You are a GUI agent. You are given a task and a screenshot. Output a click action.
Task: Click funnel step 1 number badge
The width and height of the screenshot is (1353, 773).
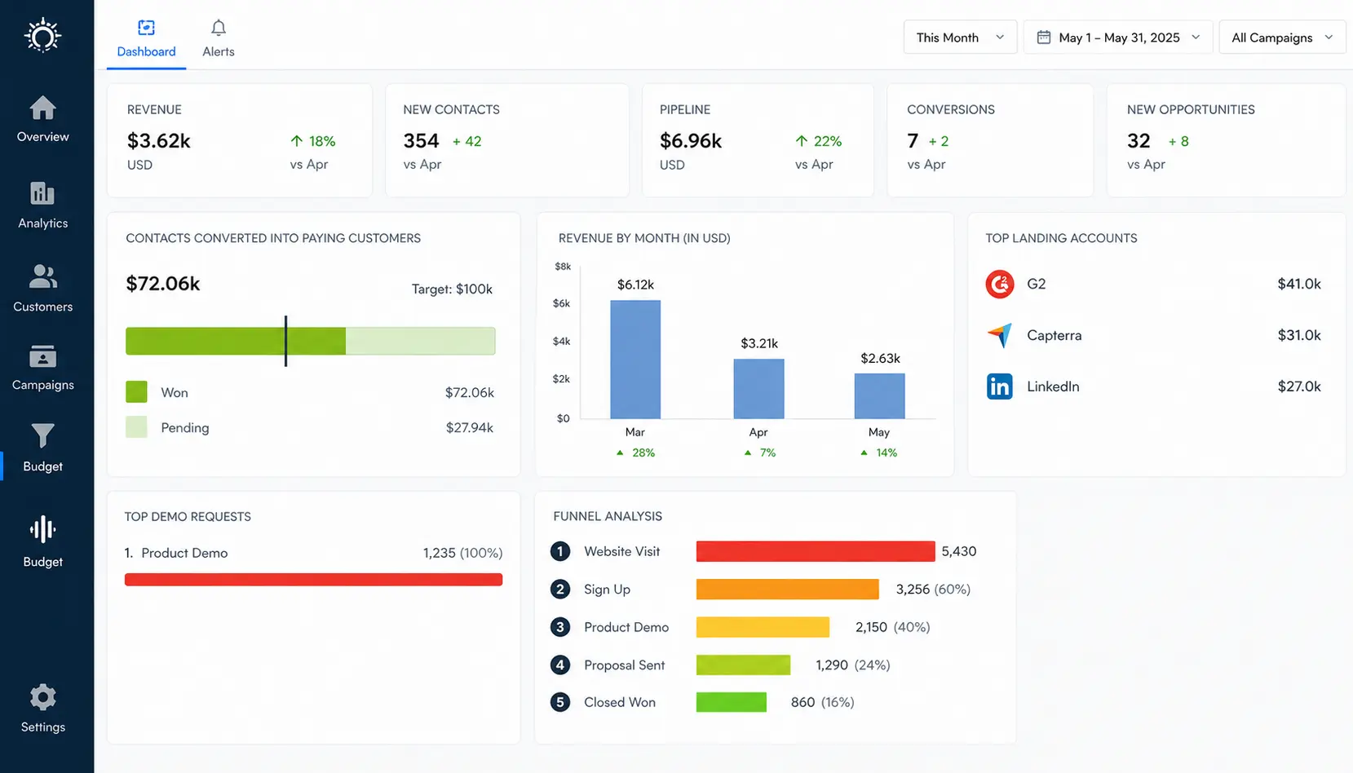[x=560, y=551]
